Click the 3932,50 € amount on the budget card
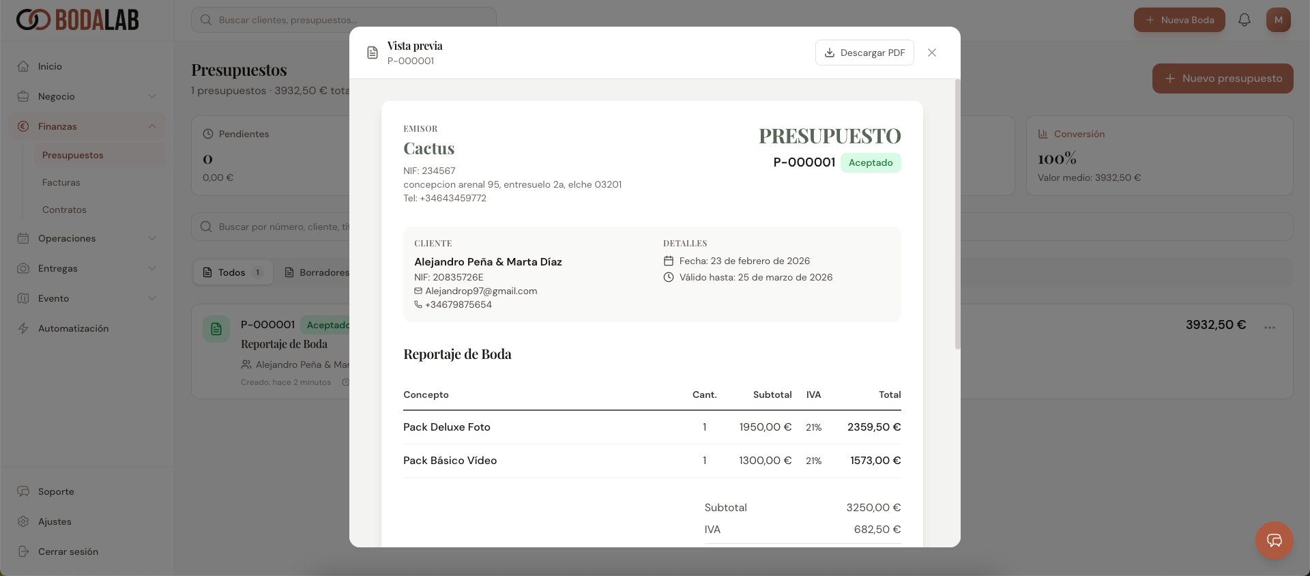The image size is (1310, 576). coord(1216,325)
